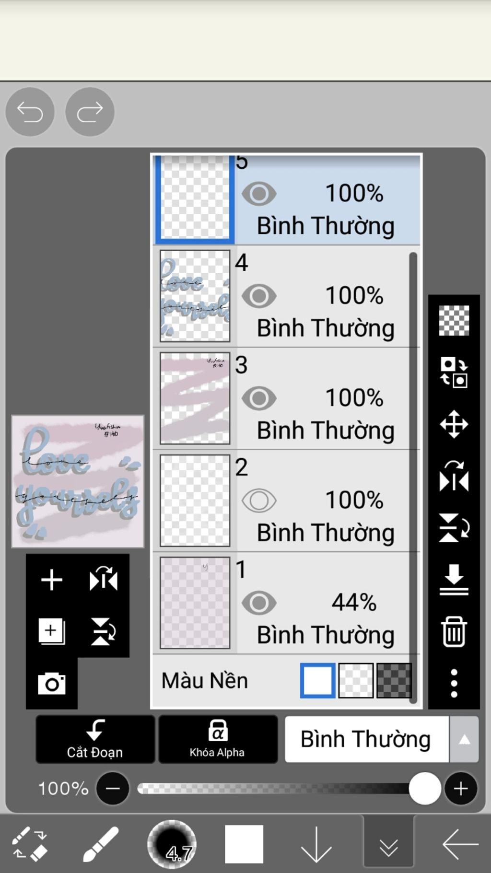Viewport: 491px width, 873px height.
Task: Add a new layer with plus icon
Action: click(x=51, y=580)
